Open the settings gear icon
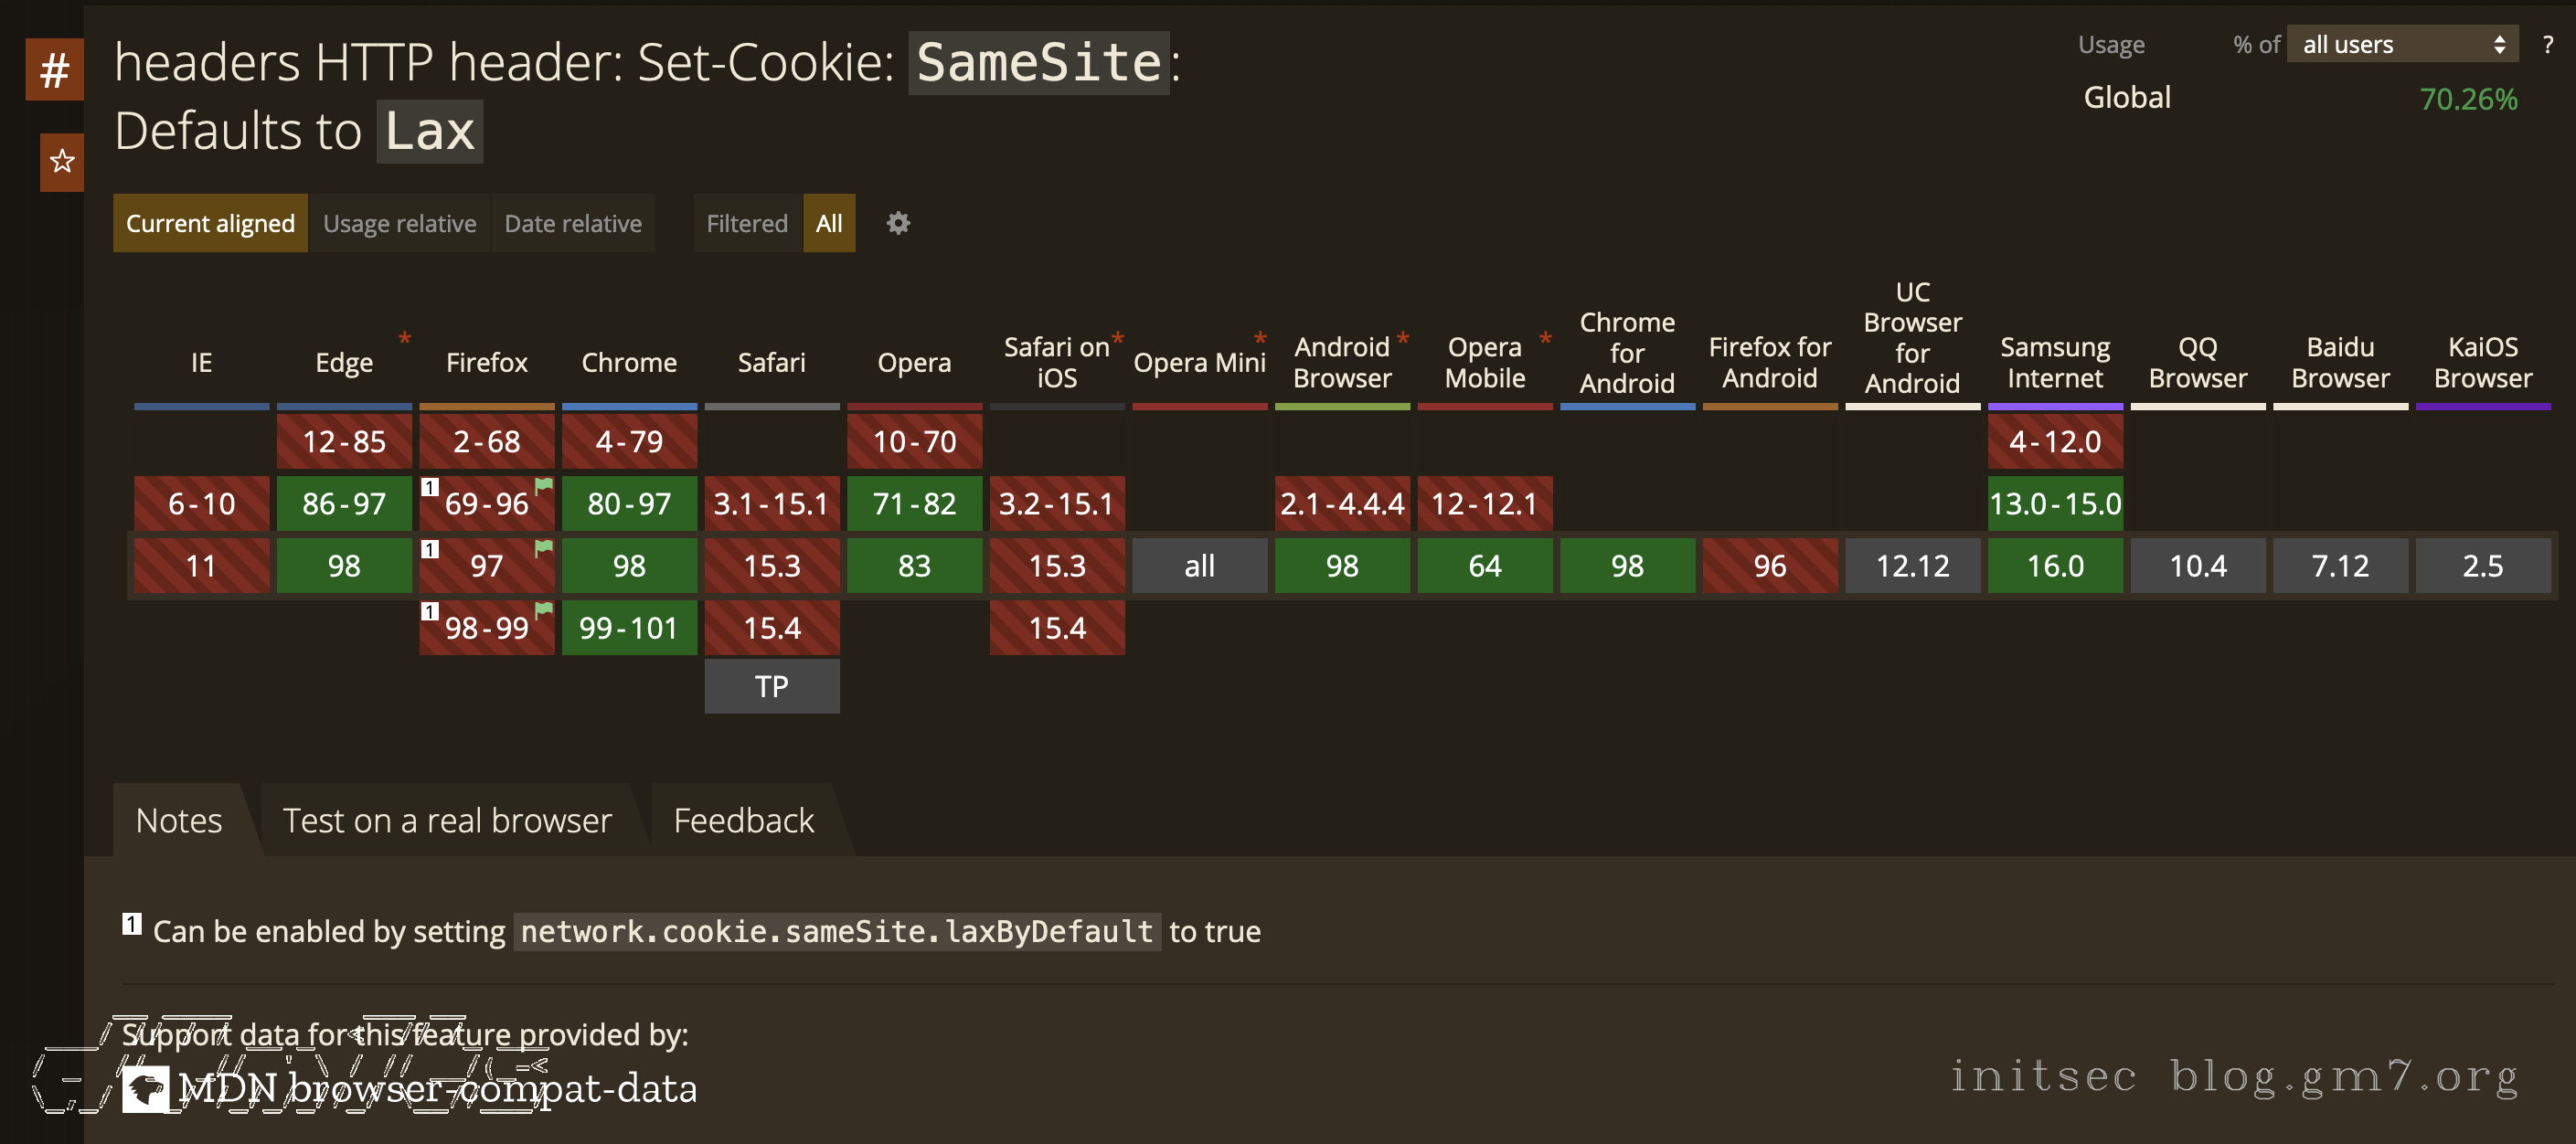Image resolution: width=2576 pixels, height=1144 pixels. pos(898,223)
